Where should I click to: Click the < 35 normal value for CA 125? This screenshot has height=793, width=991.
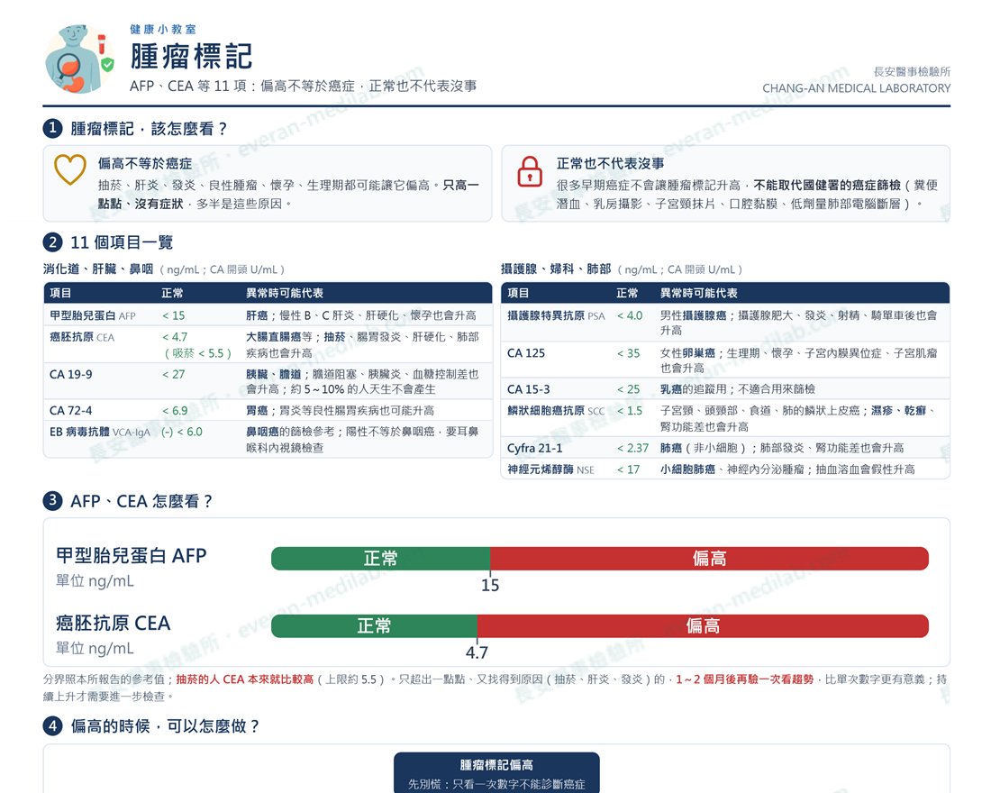628,353
